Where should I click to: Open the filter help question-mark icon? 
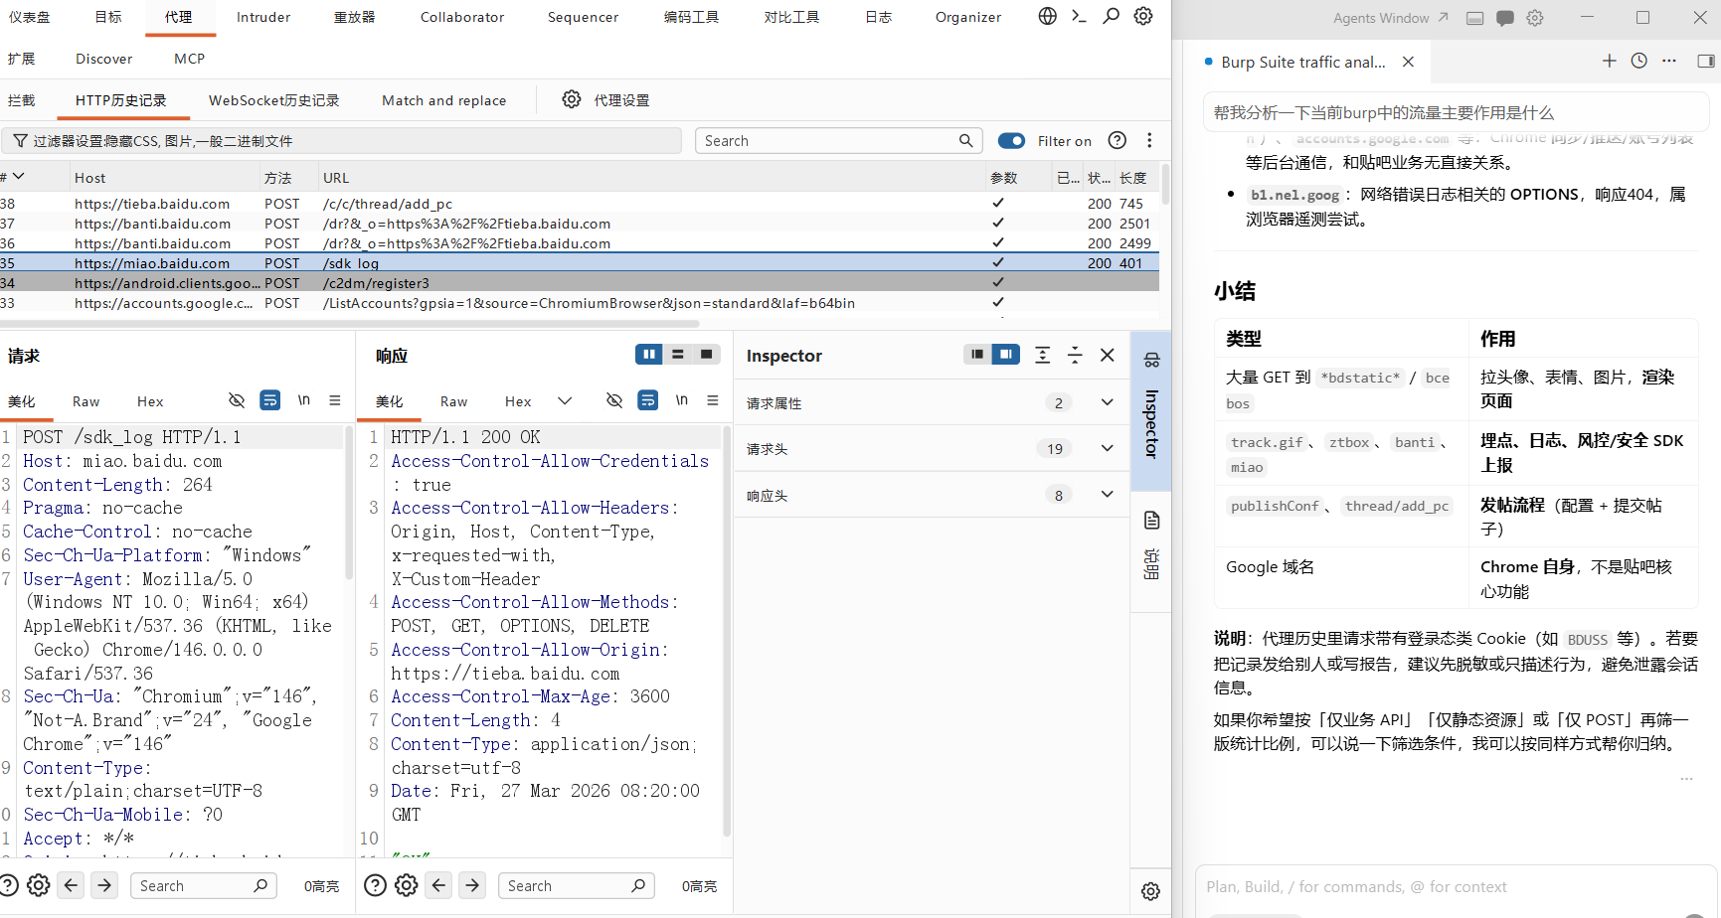tap(1118, 140)
